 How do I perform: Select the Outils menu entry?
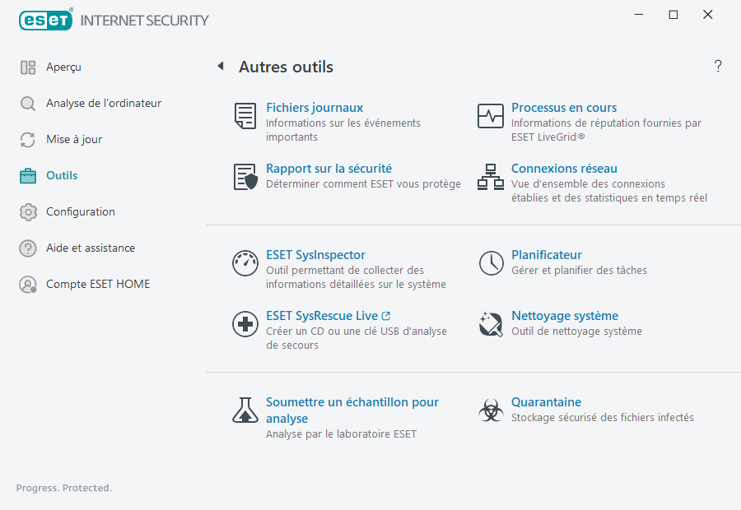[x=62, y=176]
